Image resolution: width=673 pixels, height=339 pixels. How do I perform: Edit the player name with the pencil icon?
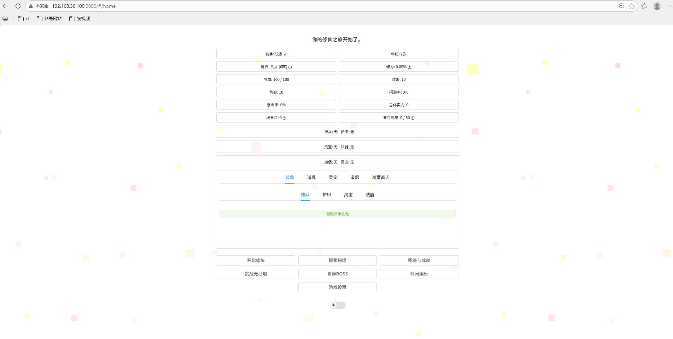pos(286,54)
